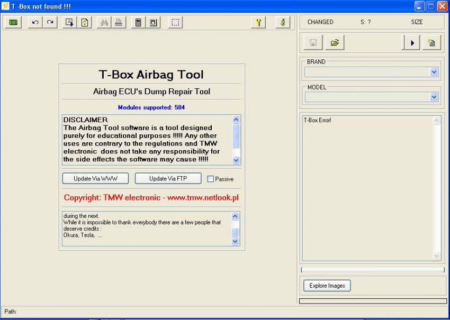Viewport: 450px width, 320px height.
Task: Click the binoculars find icon
Action: 104,22
